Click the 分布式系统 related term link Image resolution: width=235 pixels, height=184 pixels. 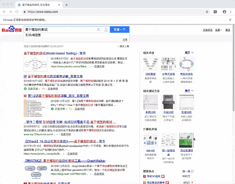click(x=169, y=74)
